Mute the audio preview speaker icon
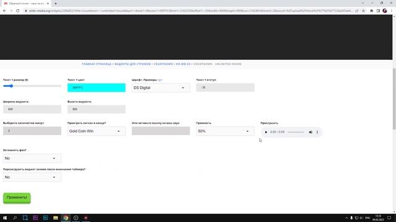This screenshot has height=222, width=396. [311, 132]
